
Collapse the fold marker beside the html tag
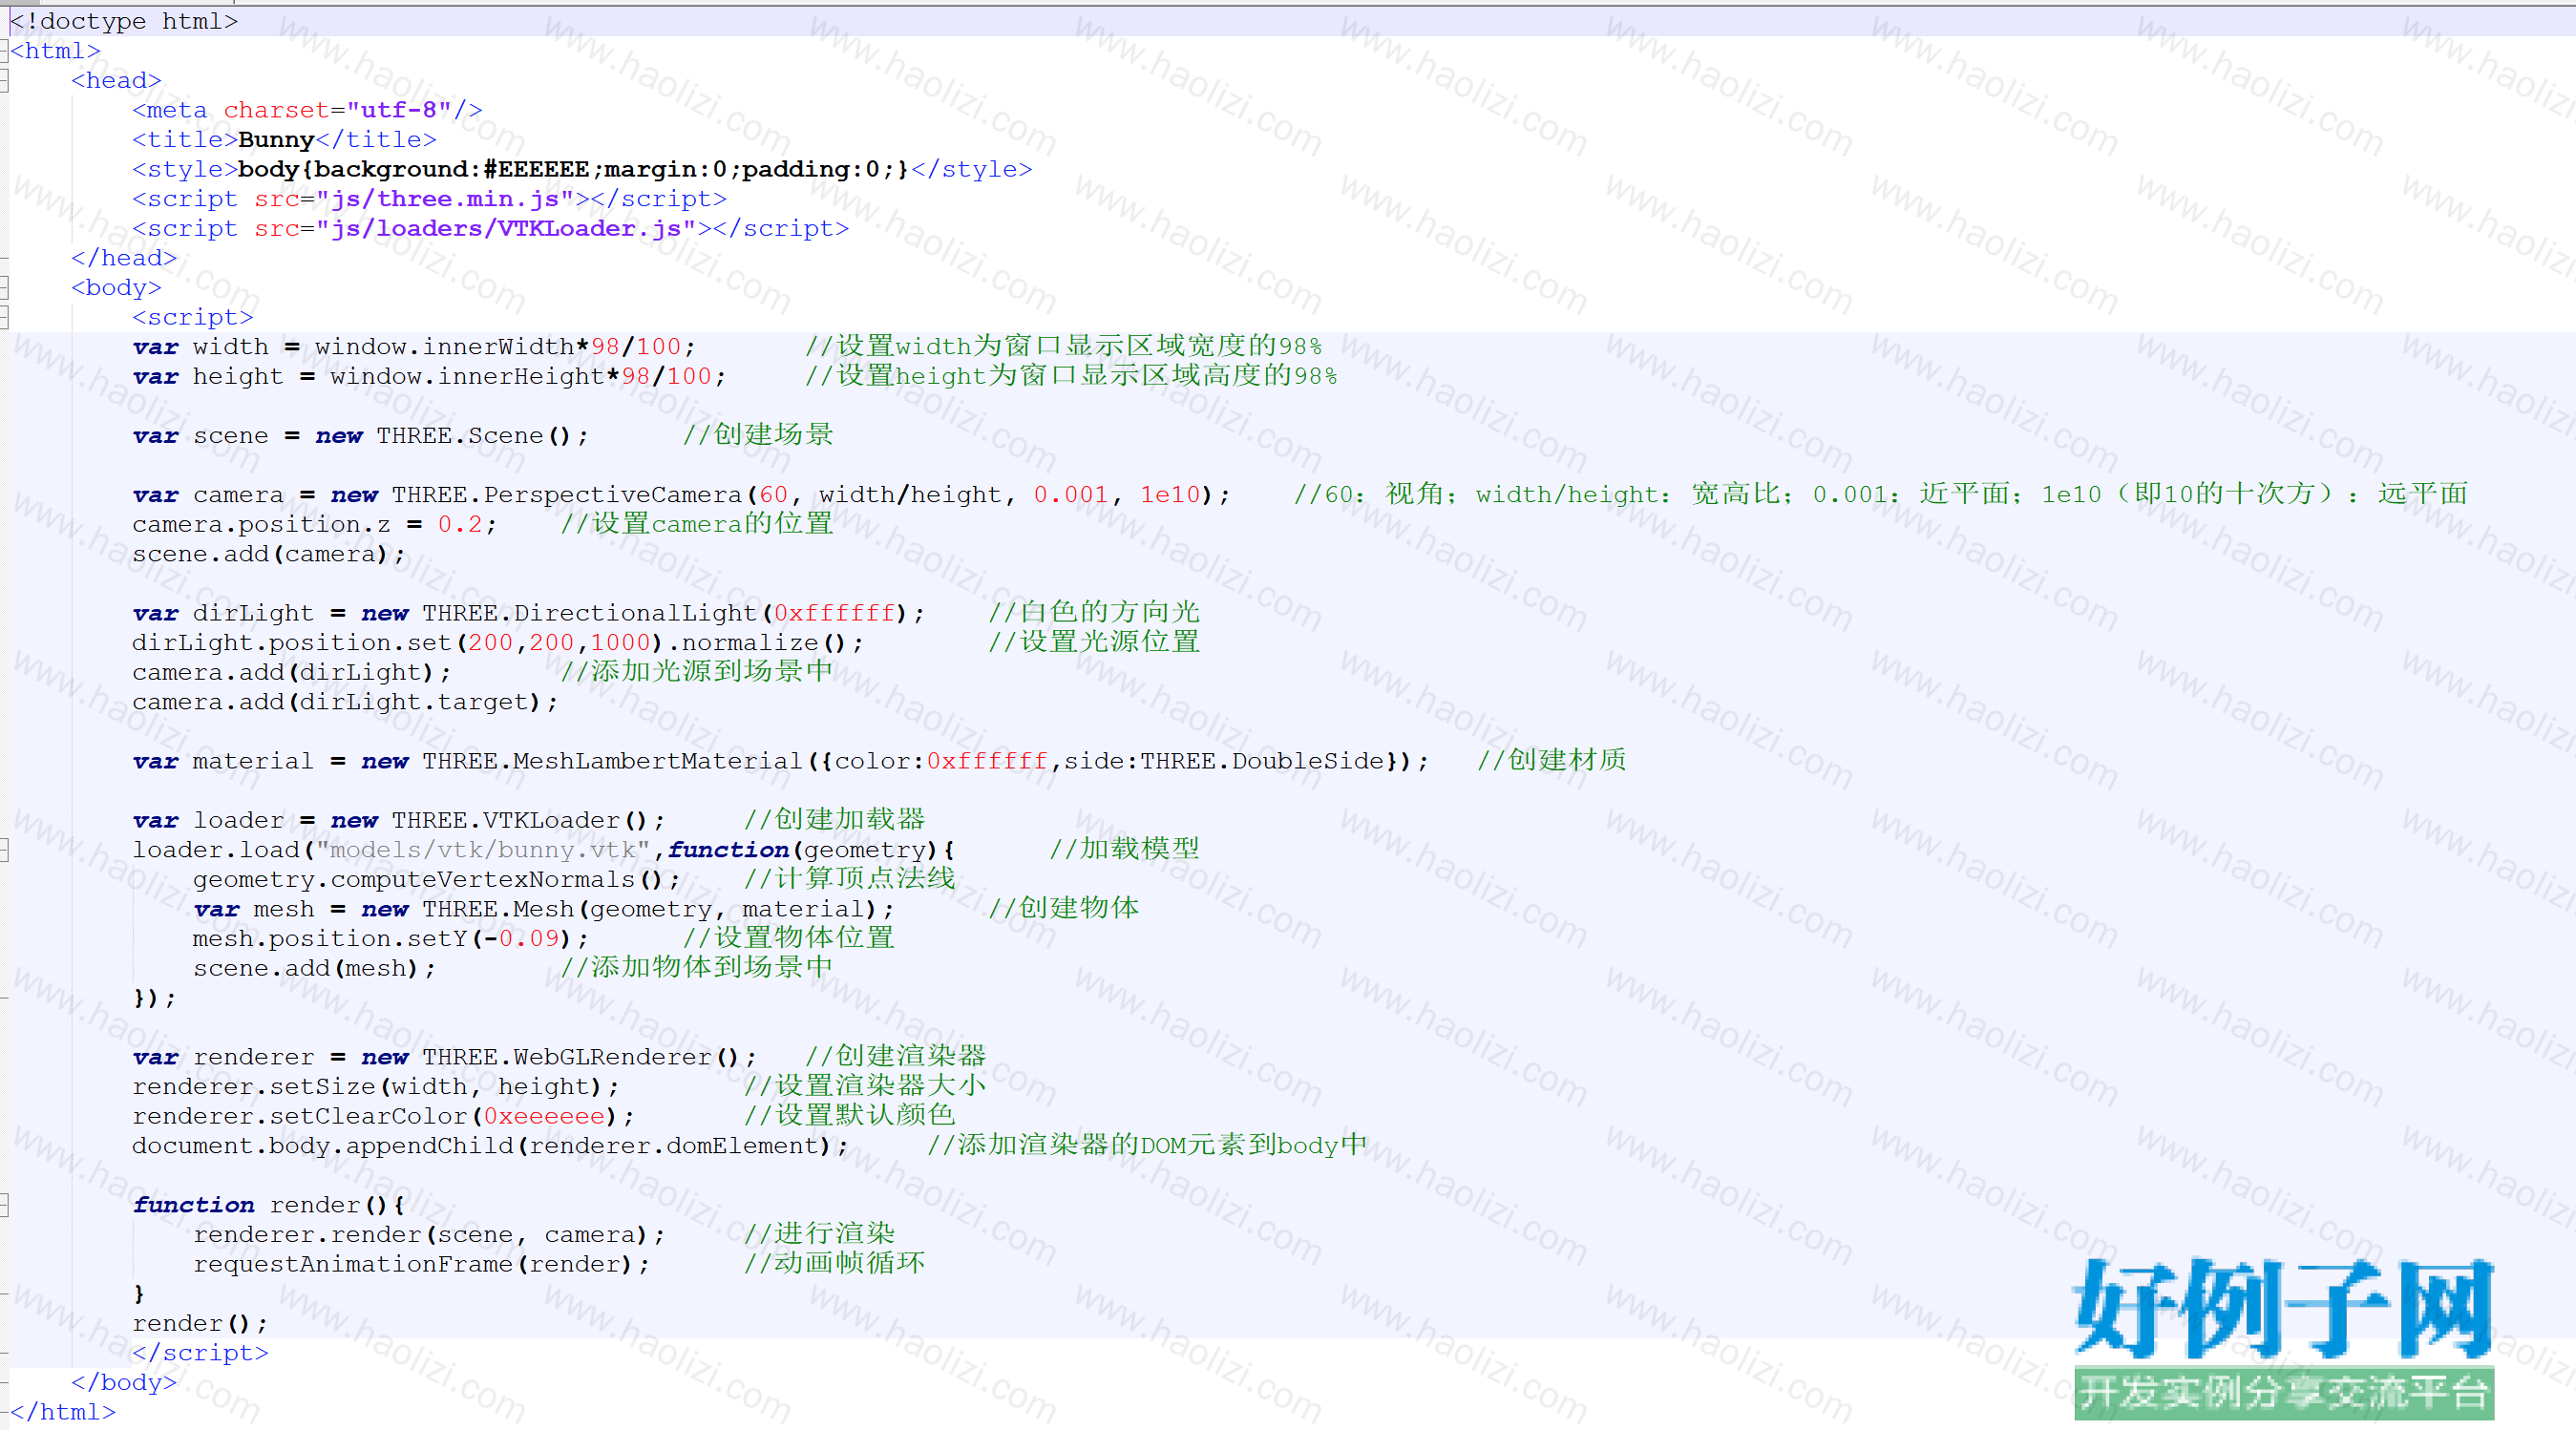[x=4, y=51]
